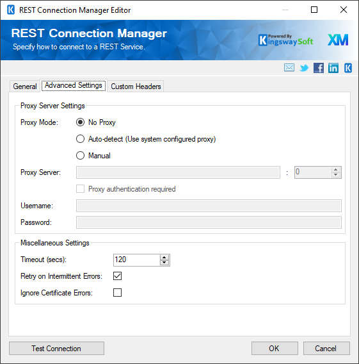This screenshot has height=364, width=359.
Task: Select the Manual proxy mode
Action: click(x=80, y=156)
